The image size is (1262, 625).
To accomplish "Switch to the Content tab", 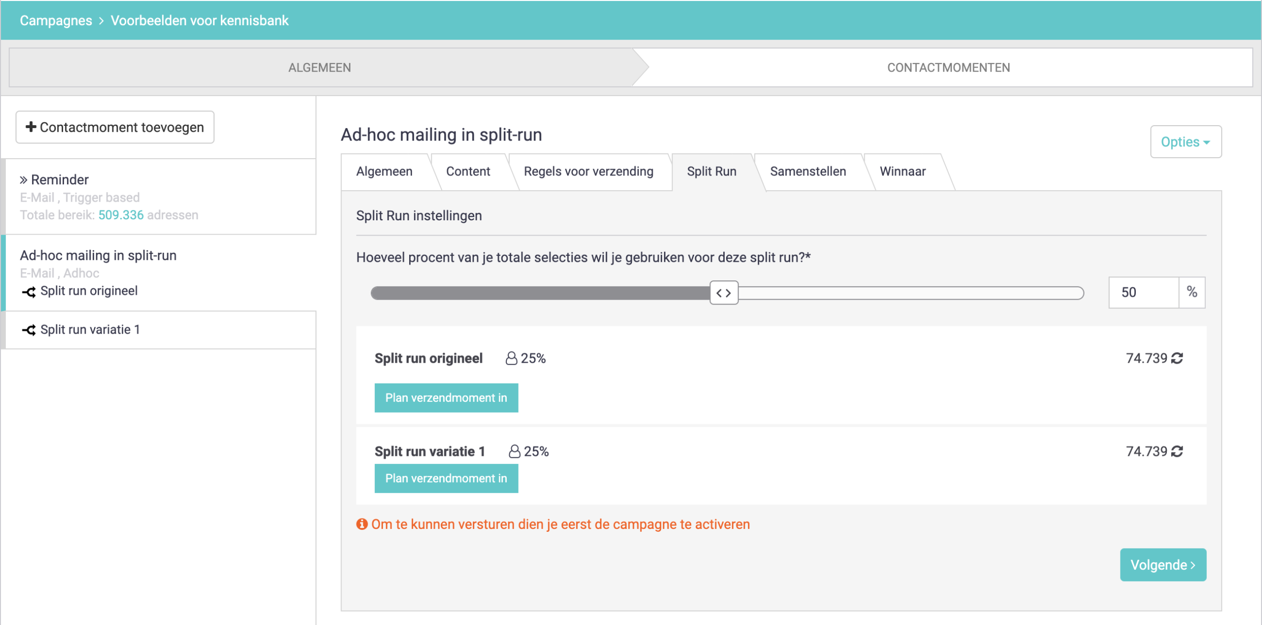I will tap(468, 172).
